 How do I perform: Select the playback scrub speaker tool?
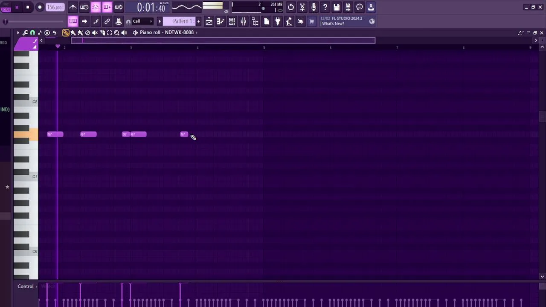click(x=124, y=32)
